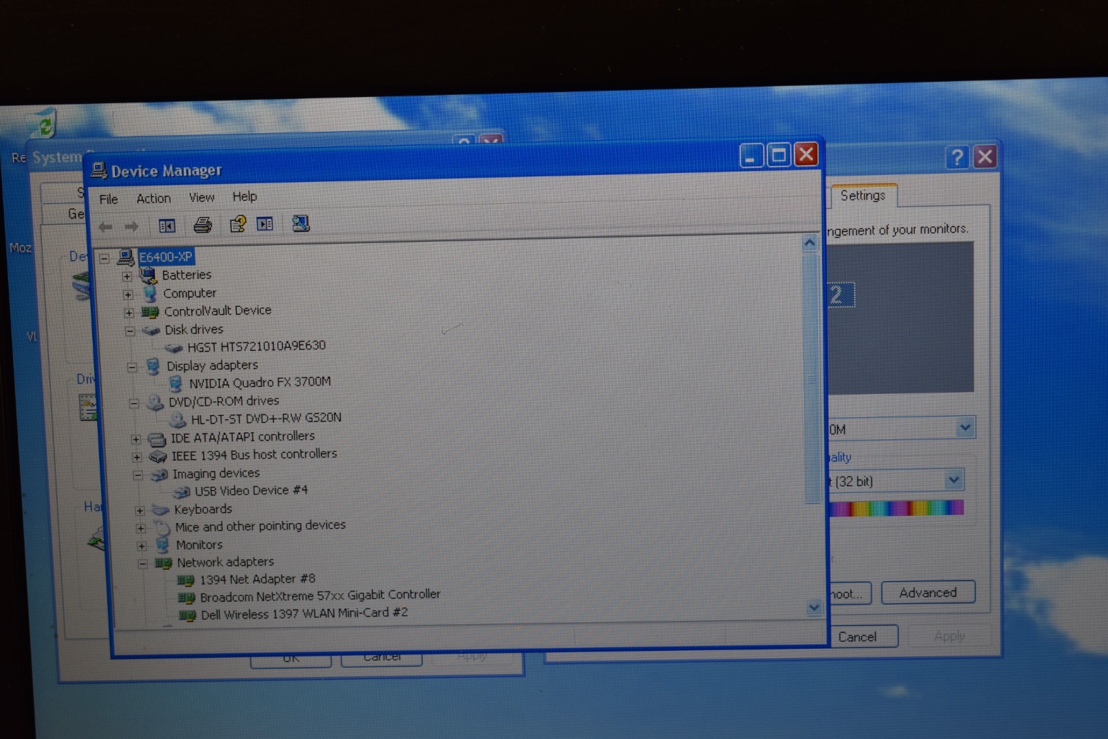The image size is (1108, 739).
Task: Select the Monitors category icon
Action: (x=163, y=546)
